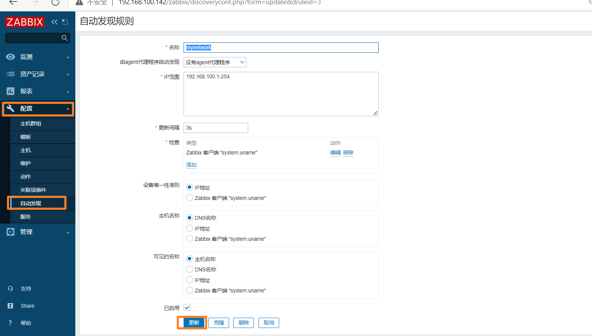Click the headset icon for 支持
This screenshot has width=592, height=336.
click(x=10, y=289)
